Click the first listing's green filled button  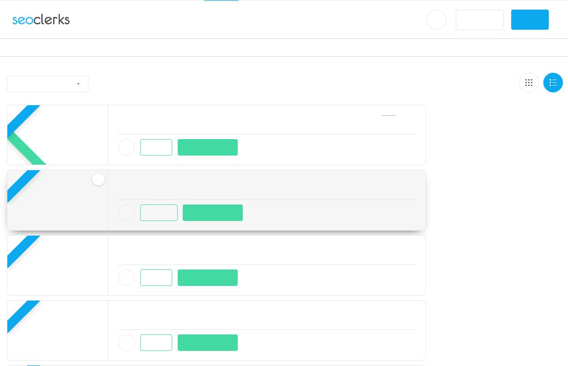pos(208,147)
